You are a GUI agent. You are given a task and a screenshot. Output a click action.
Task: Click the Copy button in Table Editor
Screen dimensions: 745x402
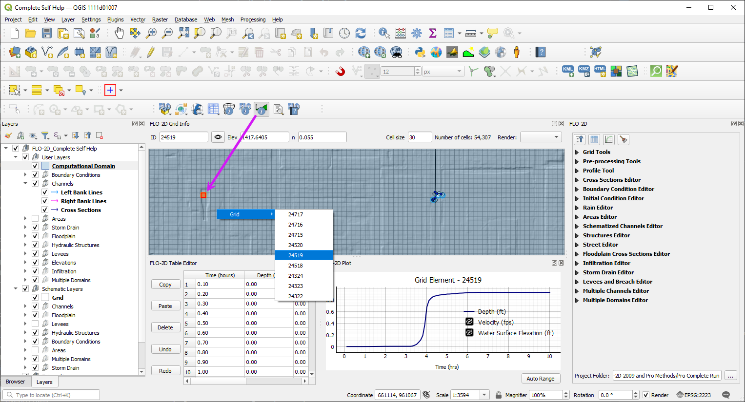coord(165,285)
